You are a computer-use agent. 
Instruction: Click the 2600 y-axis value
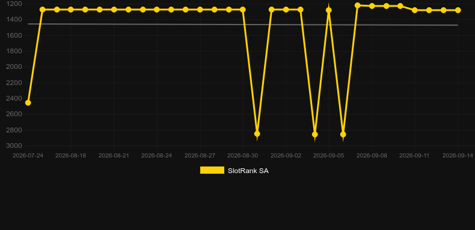pos(14,114)
